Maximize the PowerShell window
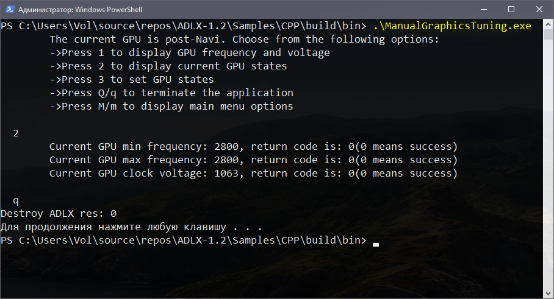The width and height of the screenshot is (554, 299). point(511,10)
